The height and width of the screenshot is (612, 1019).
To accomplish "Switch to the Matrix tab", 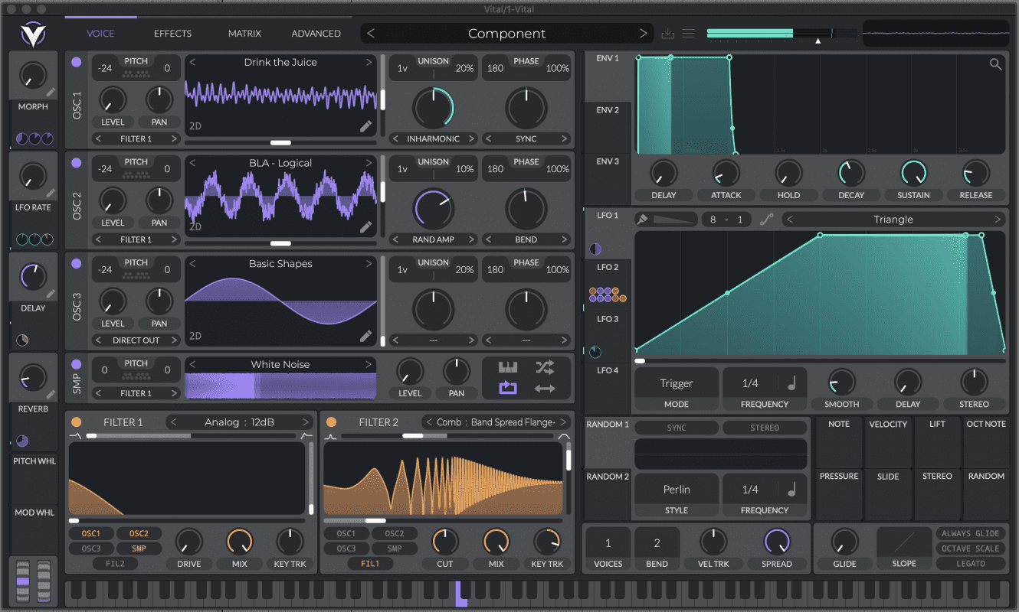I will point(244,34).
